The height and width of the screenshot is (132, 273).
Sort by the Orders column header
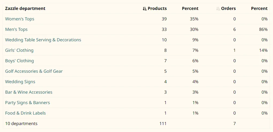[228, 9]
